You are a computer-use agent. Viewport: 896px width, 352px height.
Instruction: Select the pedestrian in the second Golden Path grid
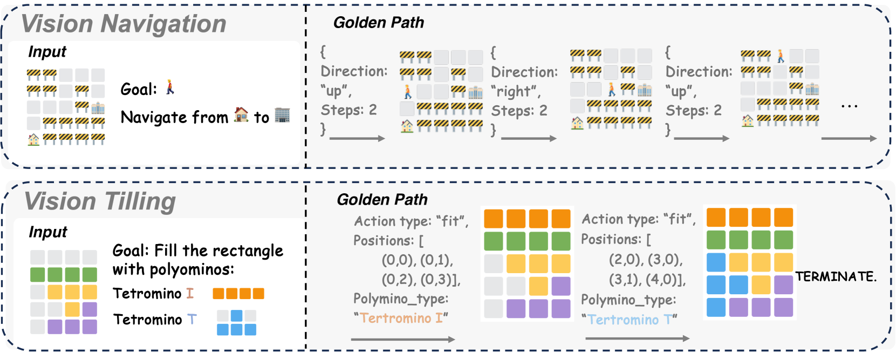tap(611, 89)
